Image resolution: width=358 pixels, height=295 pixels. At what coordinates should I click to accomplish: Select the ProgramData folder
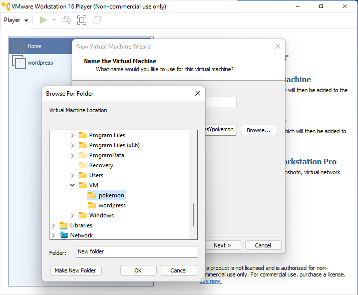(x=106, y=155)
